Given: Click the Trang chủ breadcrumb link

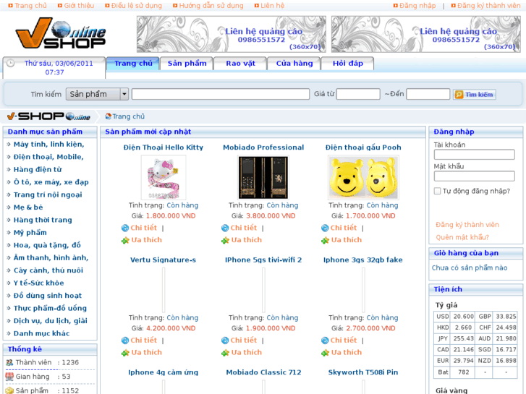Looking at the screenshot, I should pyautogui.click(x=129, y=116).
